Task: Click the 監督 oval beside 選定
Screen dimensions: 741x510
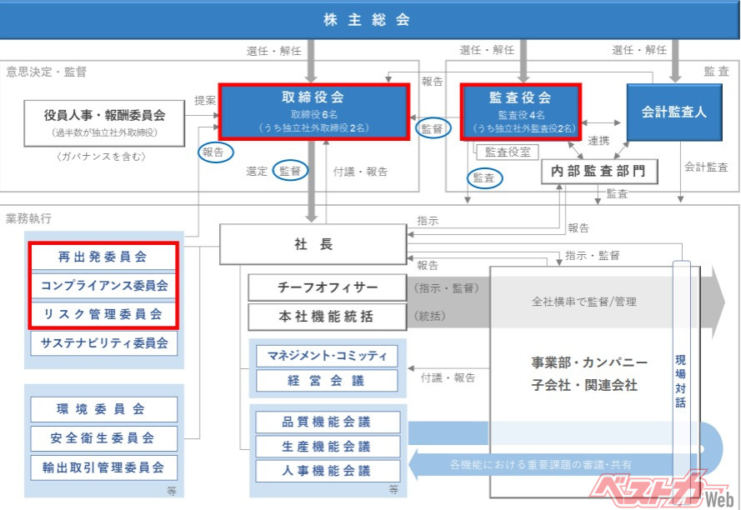Action: point(290,171)
